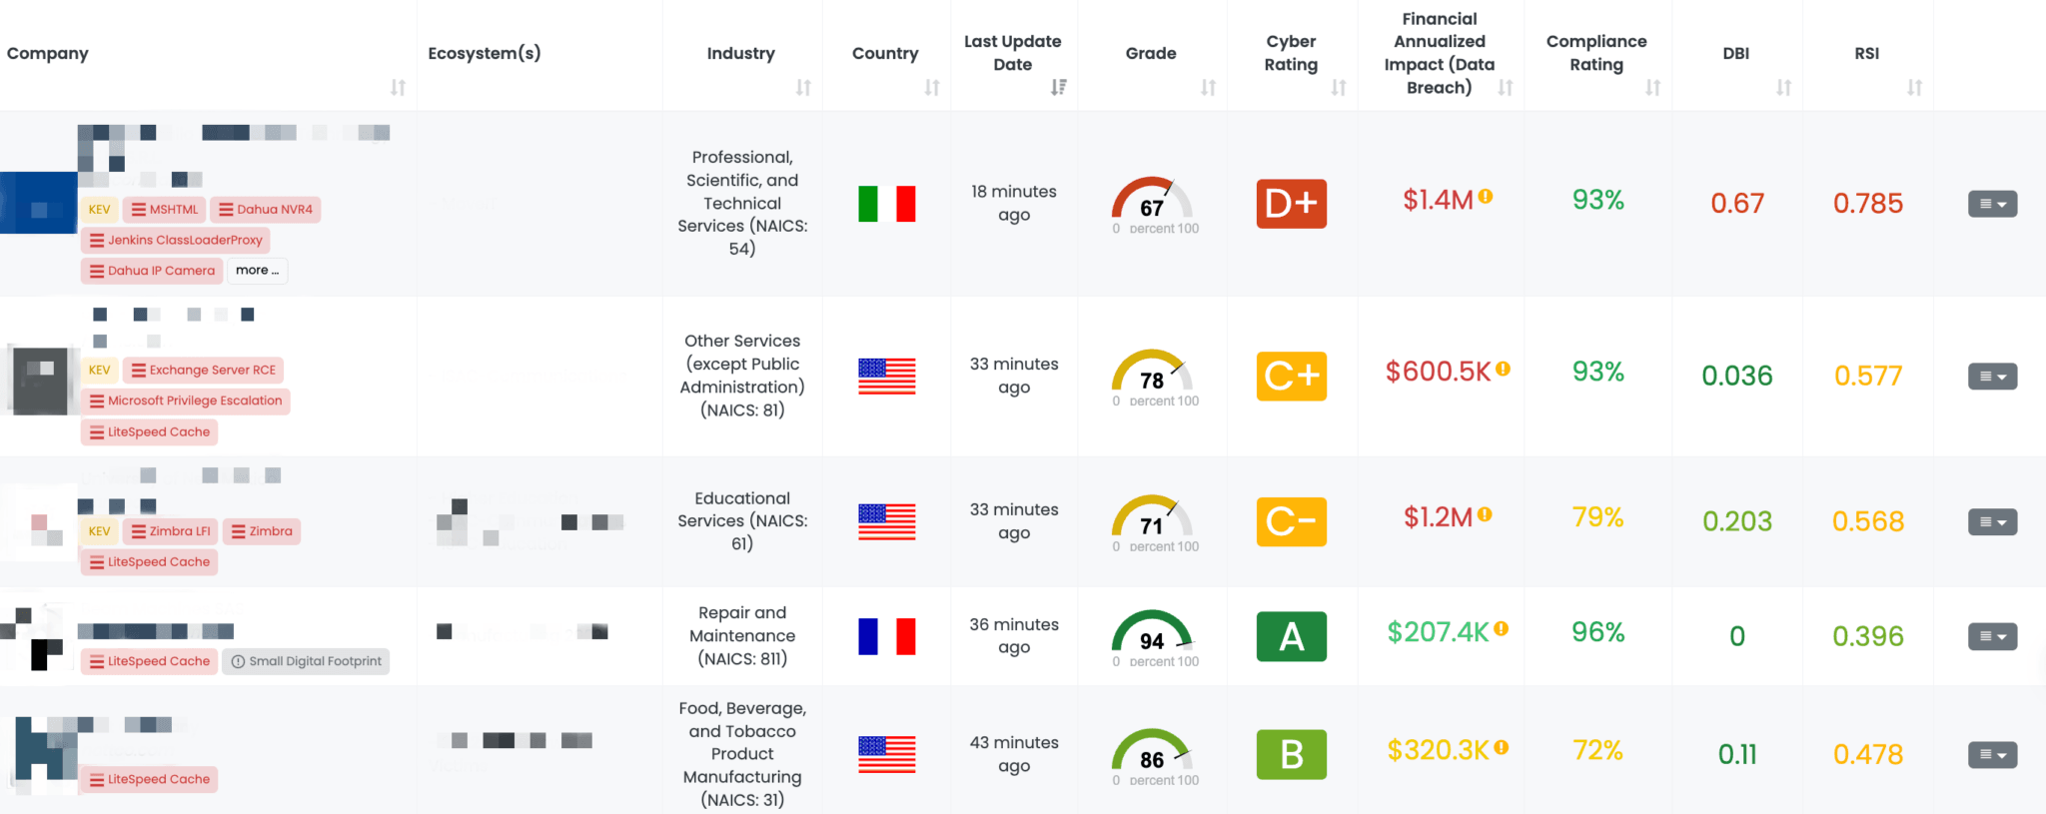Expand tags with the more... button
The width and height of the screenshot is (2046, 814).
[x=258, y=271]
